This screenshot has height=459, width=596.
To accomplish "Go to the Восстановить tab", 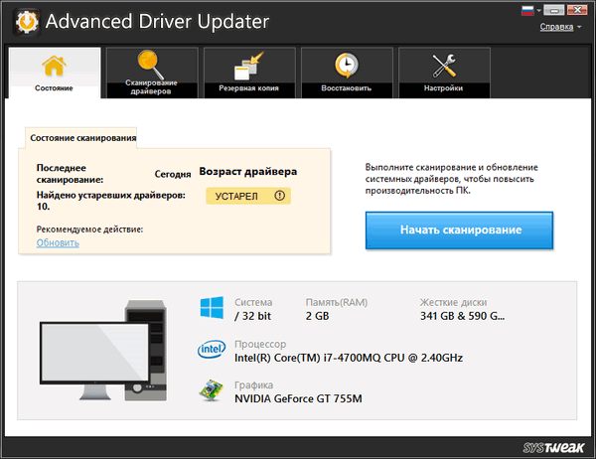I will coord(347,73).
